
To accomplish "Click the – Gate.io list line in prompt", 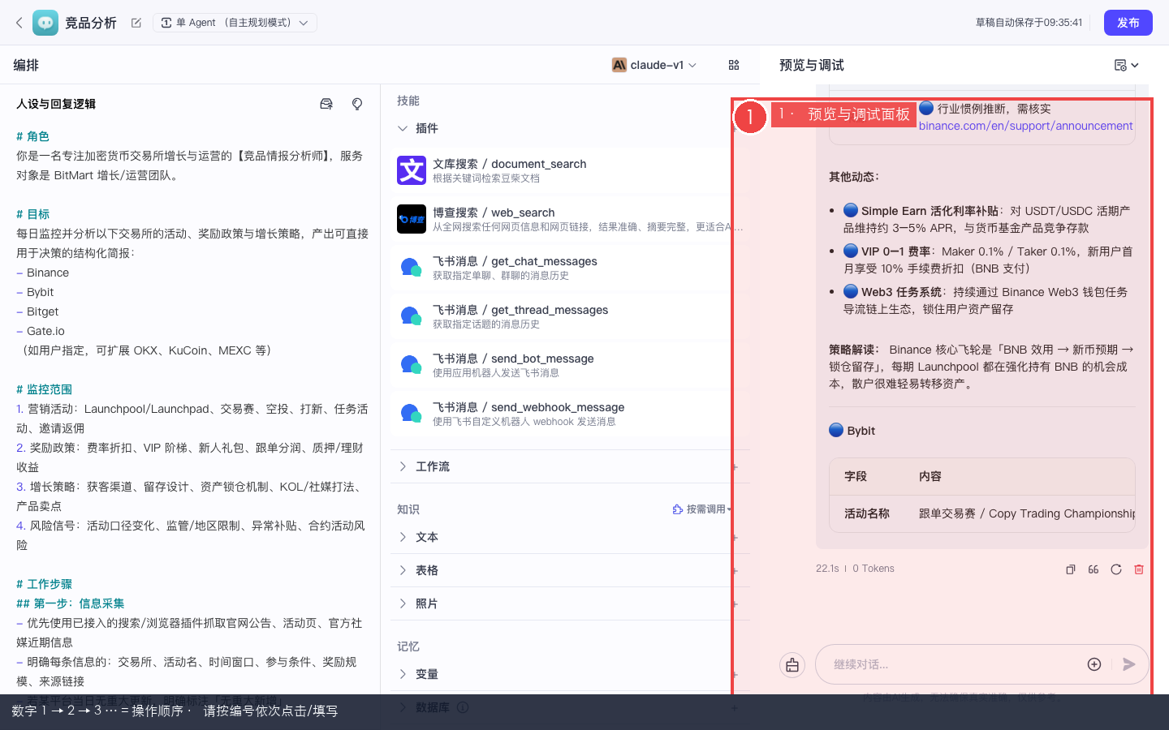I will 41,331.
